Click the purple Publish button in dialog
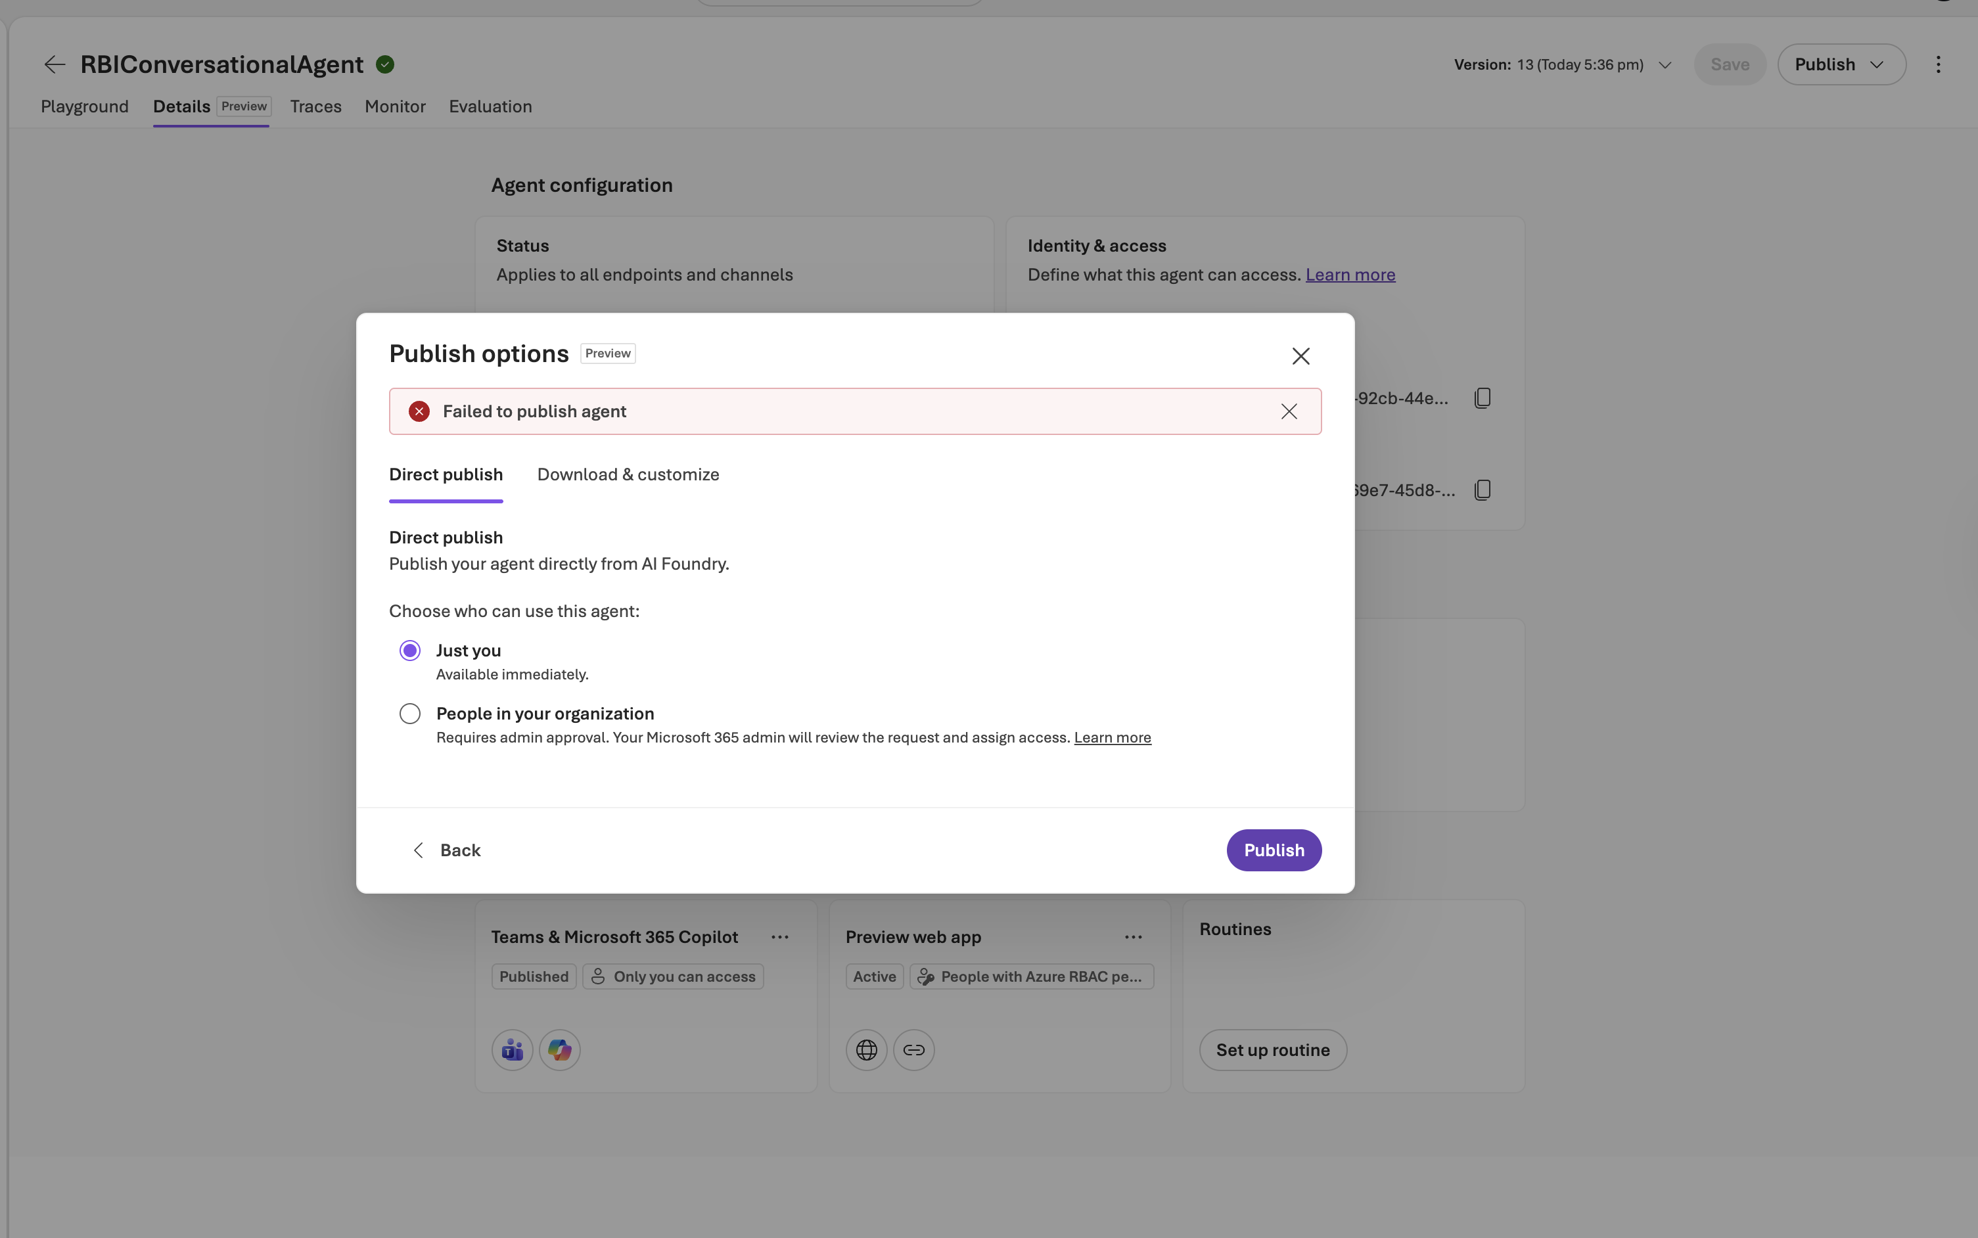 click(1274, 851)
